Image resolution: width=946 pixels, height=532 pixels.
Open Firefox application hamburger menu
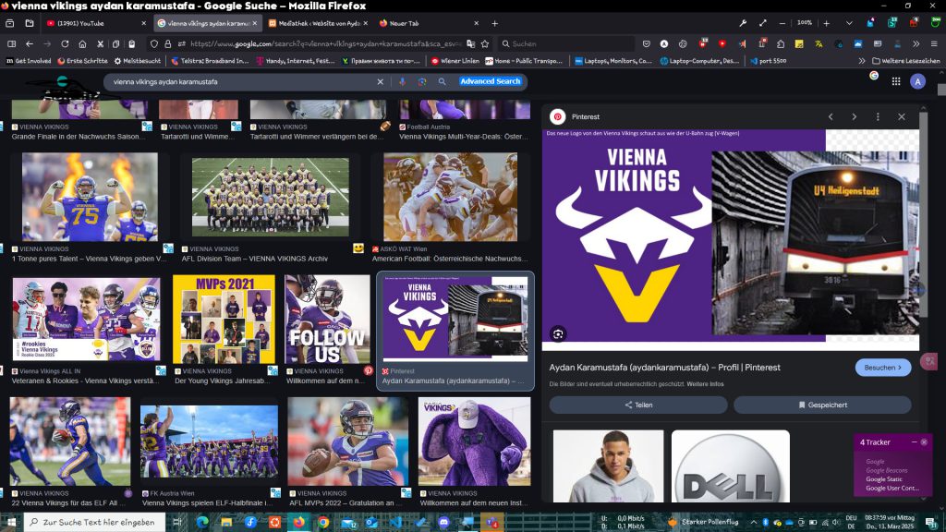pyautogui.click(x=934, y=44)
